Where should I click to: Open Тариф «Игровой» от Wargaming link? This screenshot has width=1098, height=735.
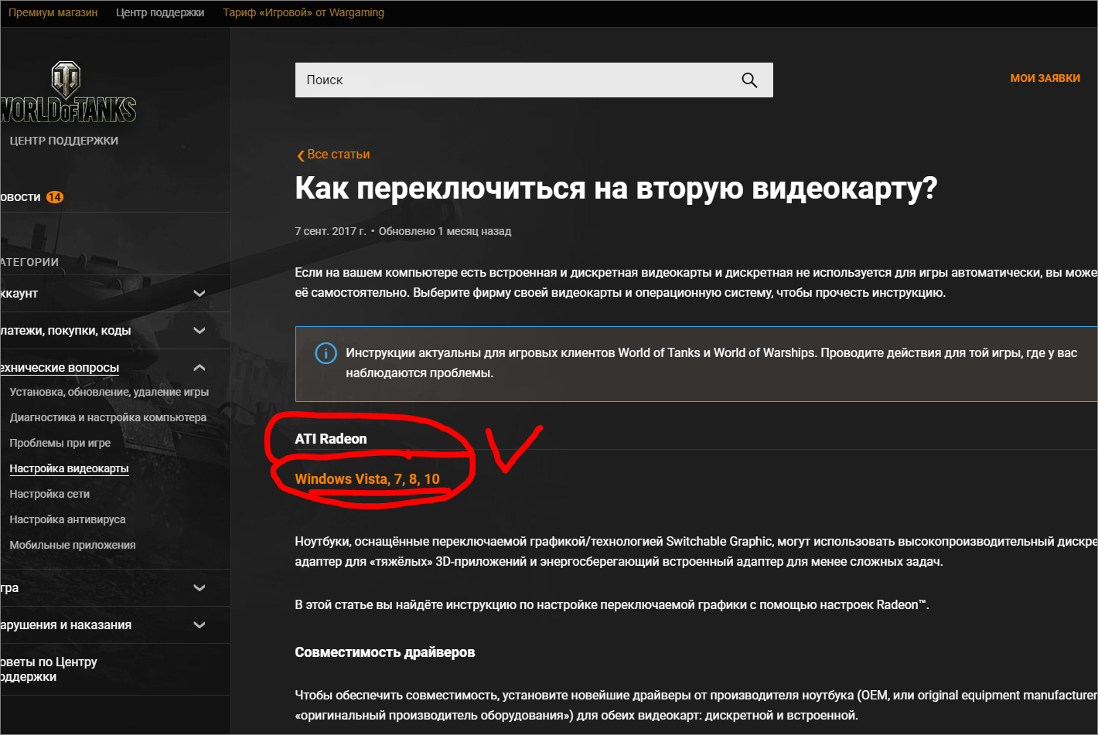point(303,12)
